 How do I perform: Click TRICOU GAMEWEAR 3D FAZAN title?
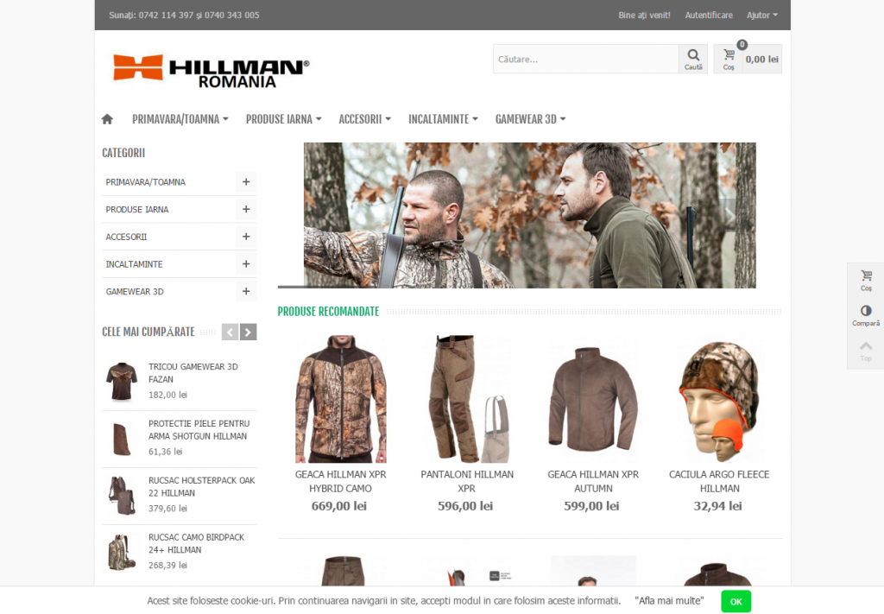click(x=193, y=373)
